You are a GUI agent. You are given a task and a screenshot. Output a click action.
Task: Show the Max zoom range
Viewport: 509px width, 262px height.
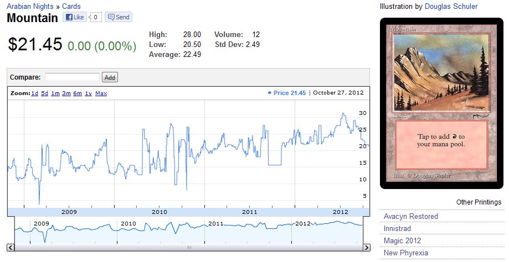pos(101,93)
